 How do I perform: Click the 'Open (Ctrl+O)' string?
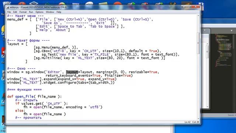[x=101, y=20]
